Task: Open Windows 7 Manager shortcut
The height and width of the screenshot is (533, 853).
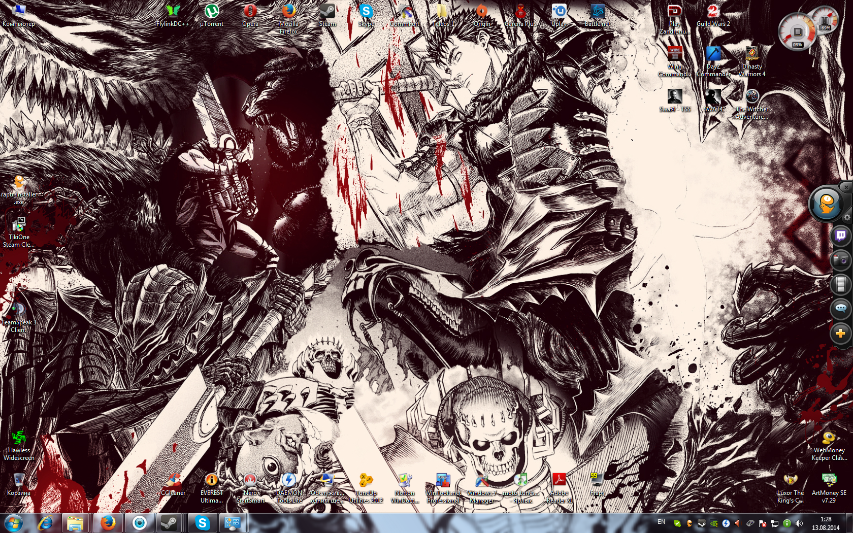Action: click(x=482, y=488)
